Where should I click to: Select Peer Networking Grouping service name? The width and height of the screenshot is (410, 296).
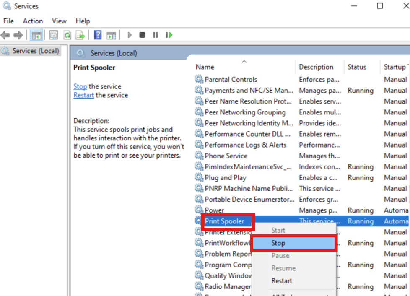pos(245,112)
